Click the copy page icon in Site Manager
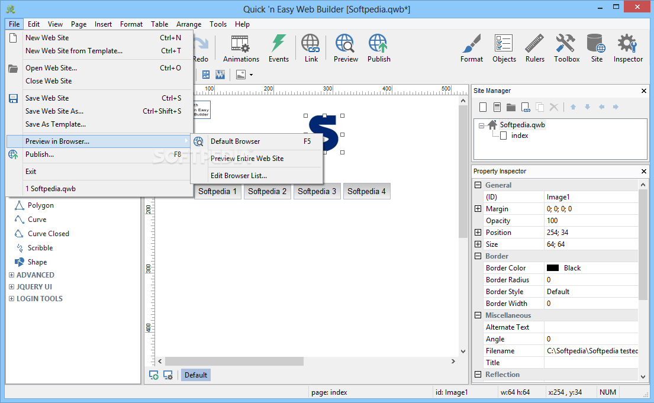 coord(540,107)
